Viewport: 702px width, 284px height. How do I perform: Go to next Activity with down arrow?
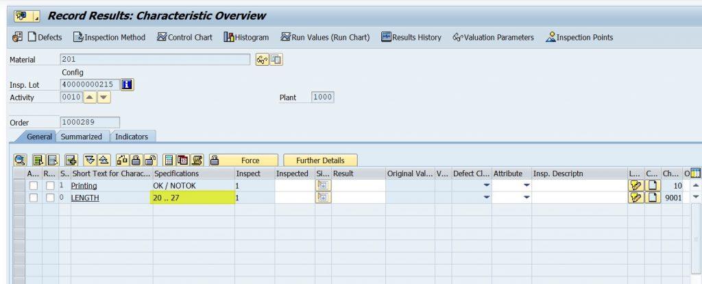[x=104, y=97]
